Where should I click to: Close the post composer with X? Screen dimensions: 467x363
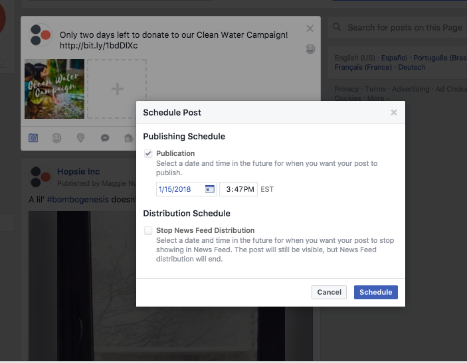pos(310,29)
